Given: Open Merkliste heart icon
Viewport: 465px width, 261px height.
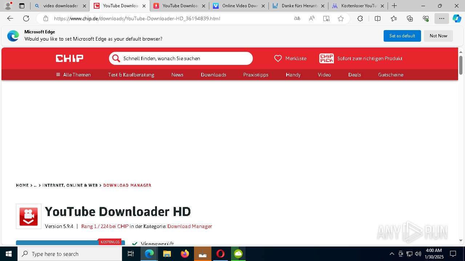Looking at the screenshot, I should tap(278, 58).
